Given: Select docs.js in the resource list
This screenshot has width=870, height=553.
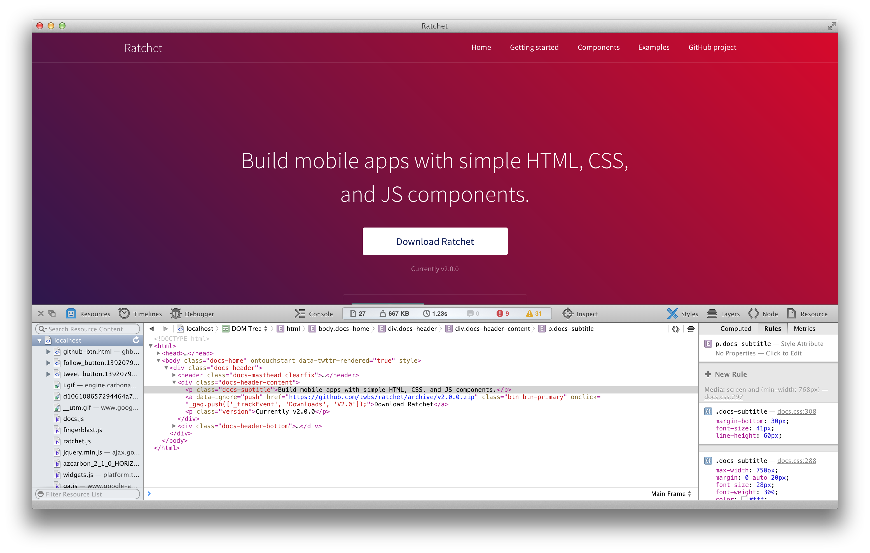Looking at the screenshot, I should click(x=73, y=419).
